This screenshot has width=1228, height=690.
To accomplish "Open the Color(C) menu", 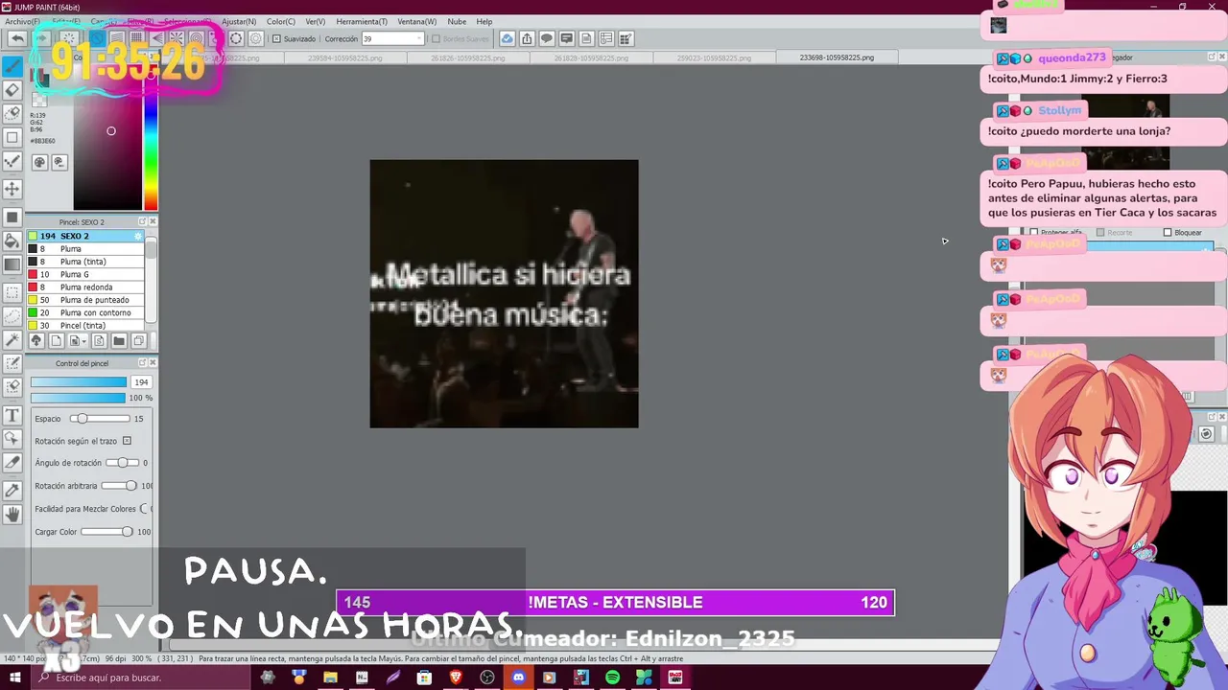I will click(281, 21).
